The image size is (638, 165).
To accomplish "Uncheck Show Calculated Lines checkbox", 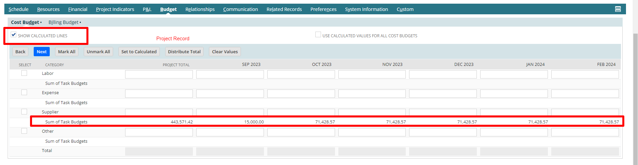I will [14, 35].
